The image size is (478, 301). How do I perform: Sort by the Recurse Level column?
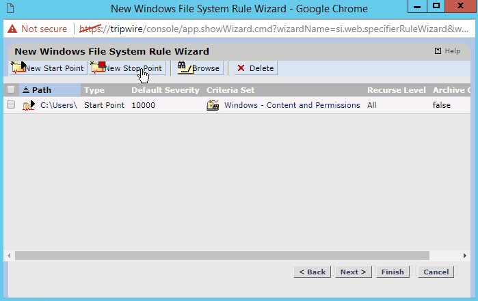[396, 90]
